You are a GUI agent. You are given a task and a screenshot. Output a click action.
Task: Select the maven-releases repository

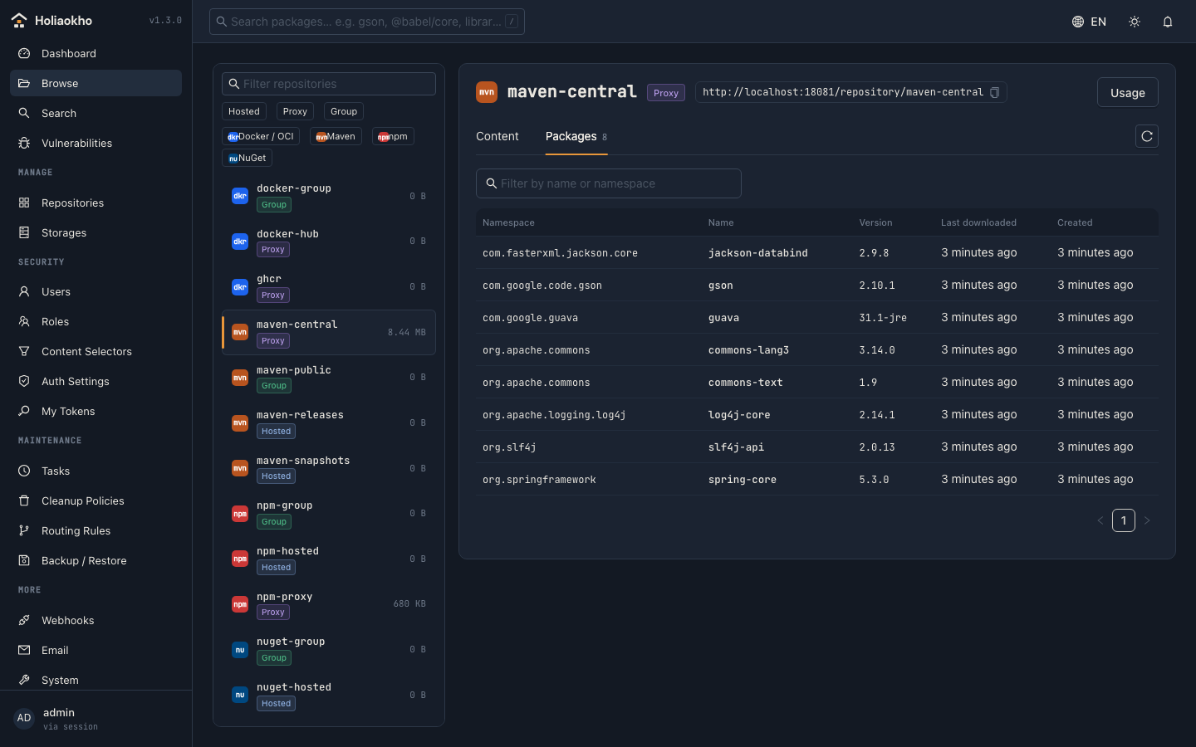click(x=329, y=422)
